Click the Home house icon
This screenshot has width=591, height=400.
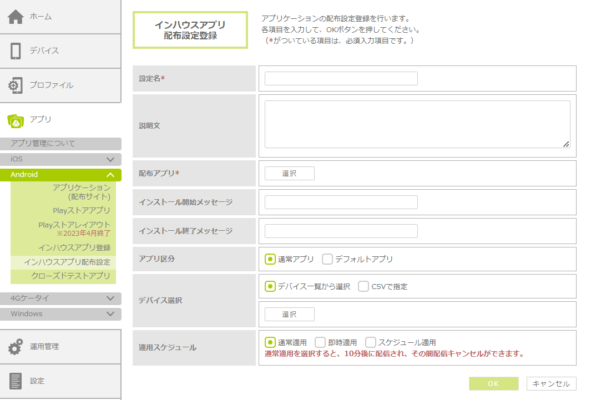click(x=16, y=17)
